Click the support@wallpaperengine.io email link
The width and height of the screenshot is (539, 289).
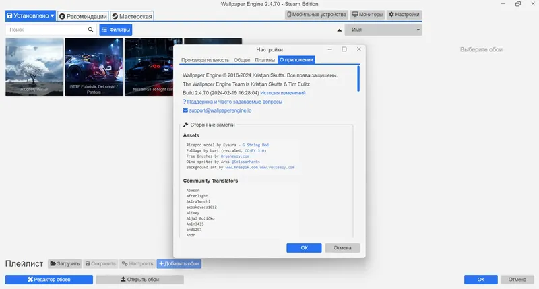point(220,110)
